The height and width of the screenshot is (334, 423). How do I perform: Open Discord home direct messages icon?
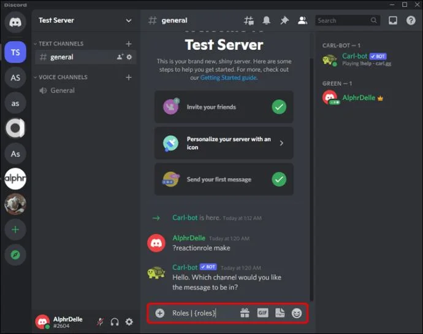15,22
